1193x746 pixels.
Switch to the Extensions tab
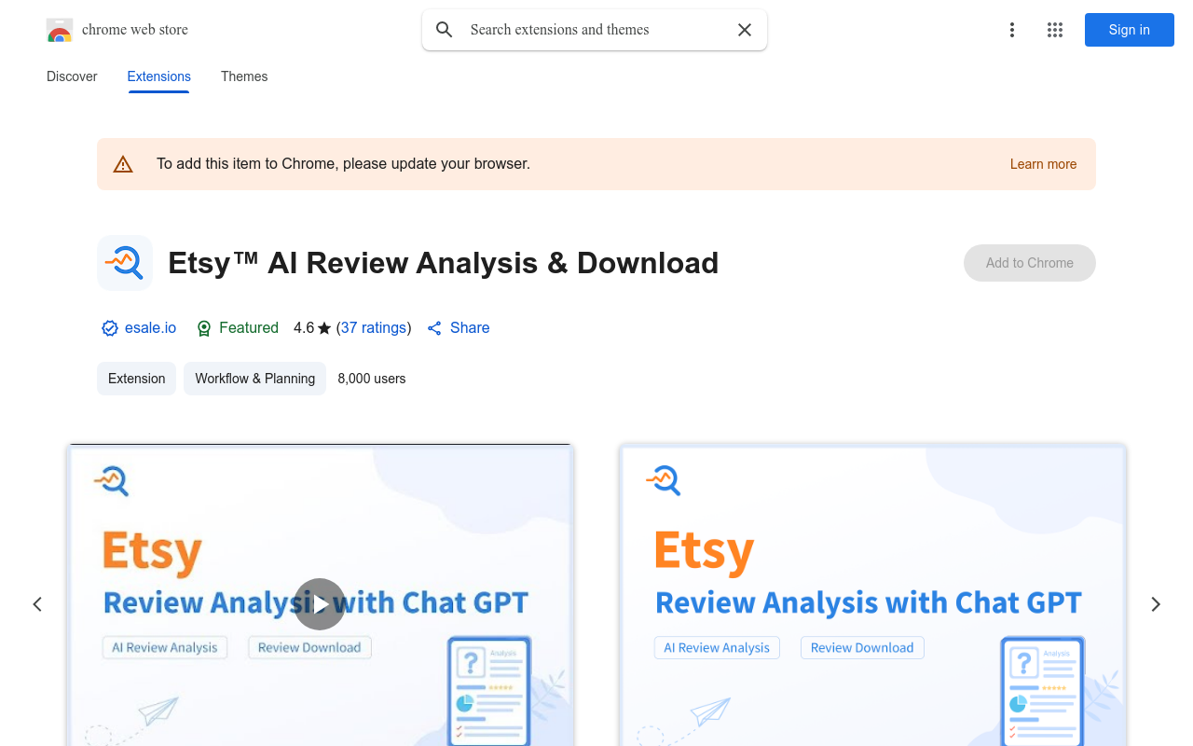pyautogui.click(x=159, y=76)
